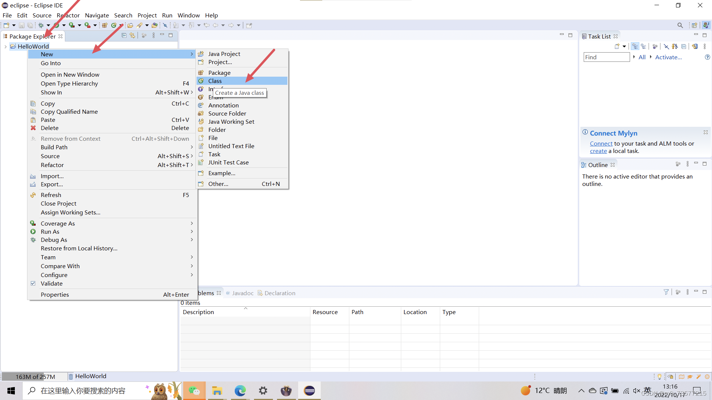Click the Coverage launch toolbar icon
The image size is (712, 400).
pos(72,25)
